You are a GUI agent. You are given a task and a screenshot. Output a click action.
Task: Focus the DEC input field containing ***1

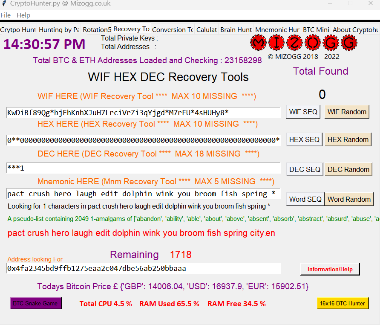[x=144, y=168]
